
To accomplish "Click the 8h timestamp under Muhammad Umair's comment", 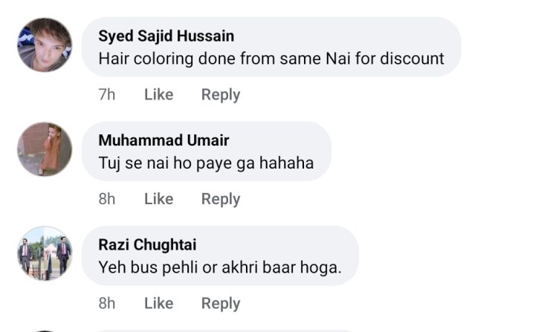I will 107,199.
